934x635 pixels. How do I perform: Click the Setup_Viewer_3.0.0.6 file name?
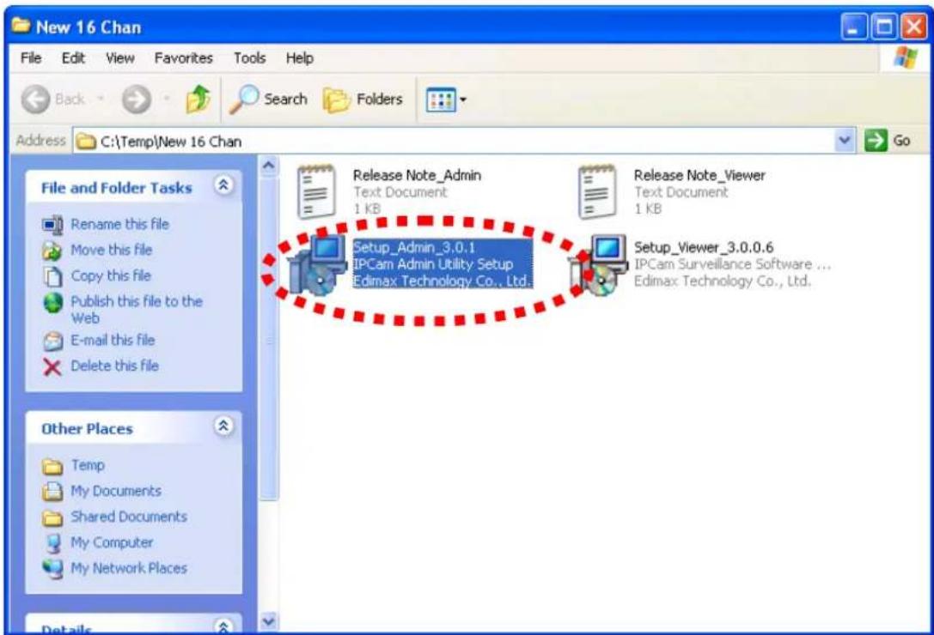click(x=704, y=247)
